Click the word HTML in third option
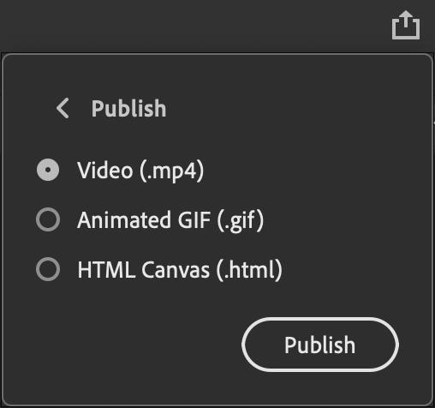435x408 pixels. pos(106,269)
